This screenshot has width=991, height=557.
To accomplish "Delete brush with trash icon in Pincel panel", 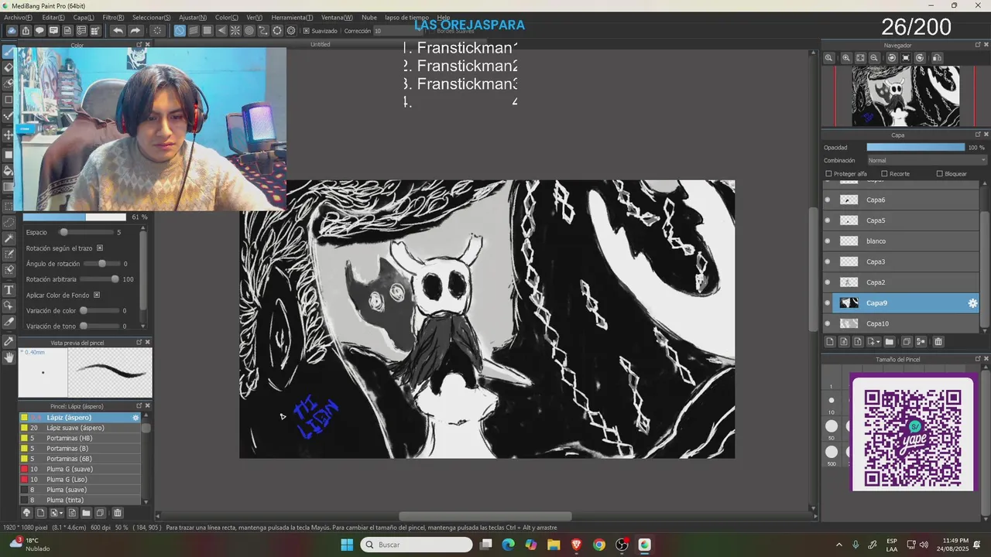I will coord(118,513).
